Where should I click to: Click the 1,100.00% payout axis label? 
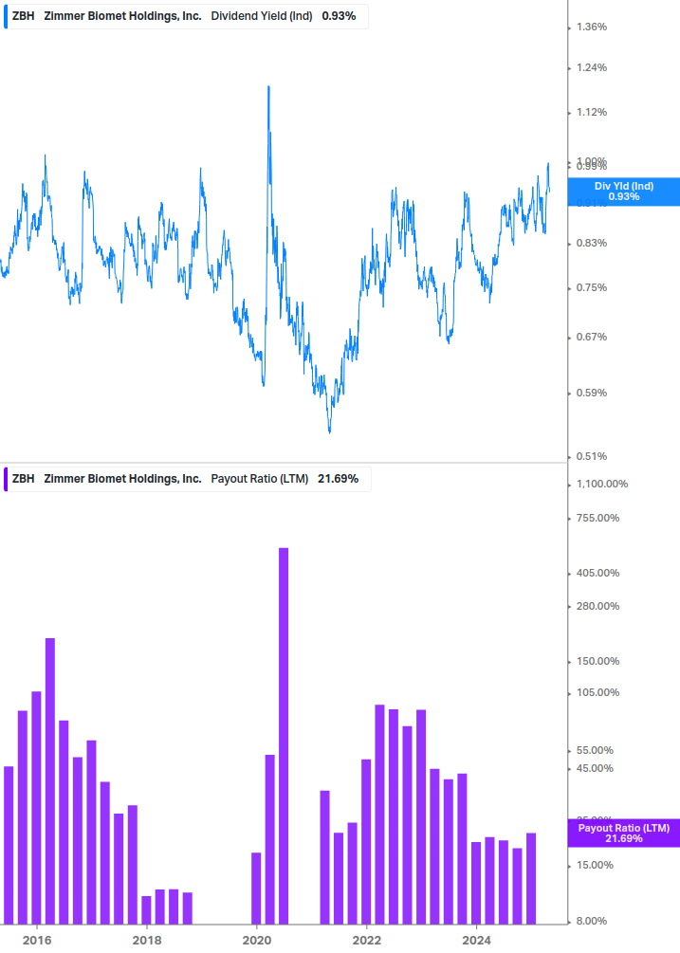click(602, 484)
